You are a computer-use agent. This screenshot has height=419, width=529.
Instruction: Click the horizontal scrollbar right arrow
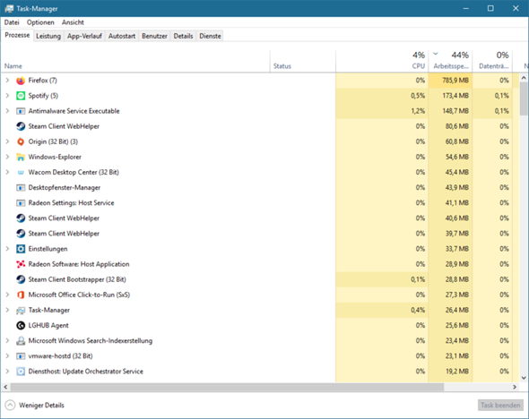[x=515, y=387]
